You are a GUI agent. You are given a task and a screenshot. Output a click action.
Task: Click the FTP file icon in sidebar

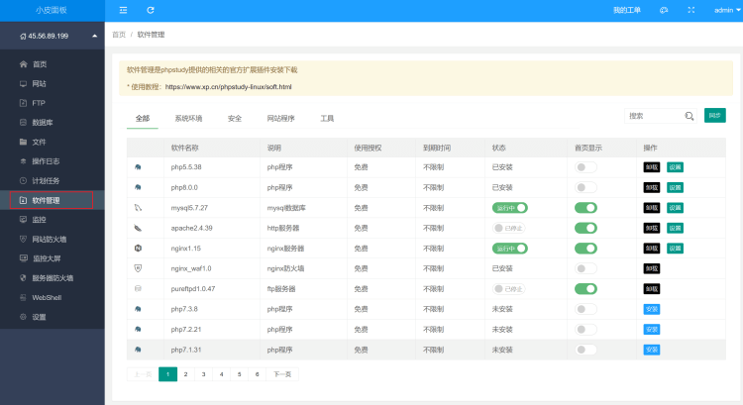23,103
